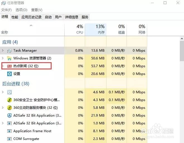Click the 4.6 MB memory value
Screen dimensions: 184x143
(99, 92)
